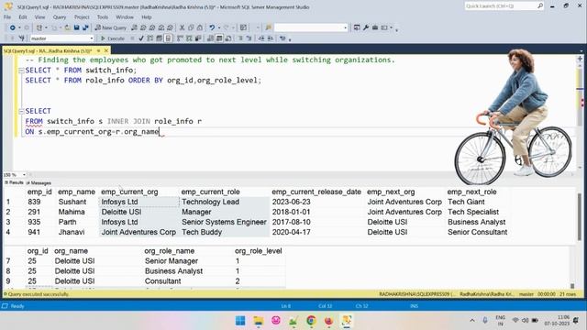Open the Project menu
587x330 pixels.
pos(82,17)
